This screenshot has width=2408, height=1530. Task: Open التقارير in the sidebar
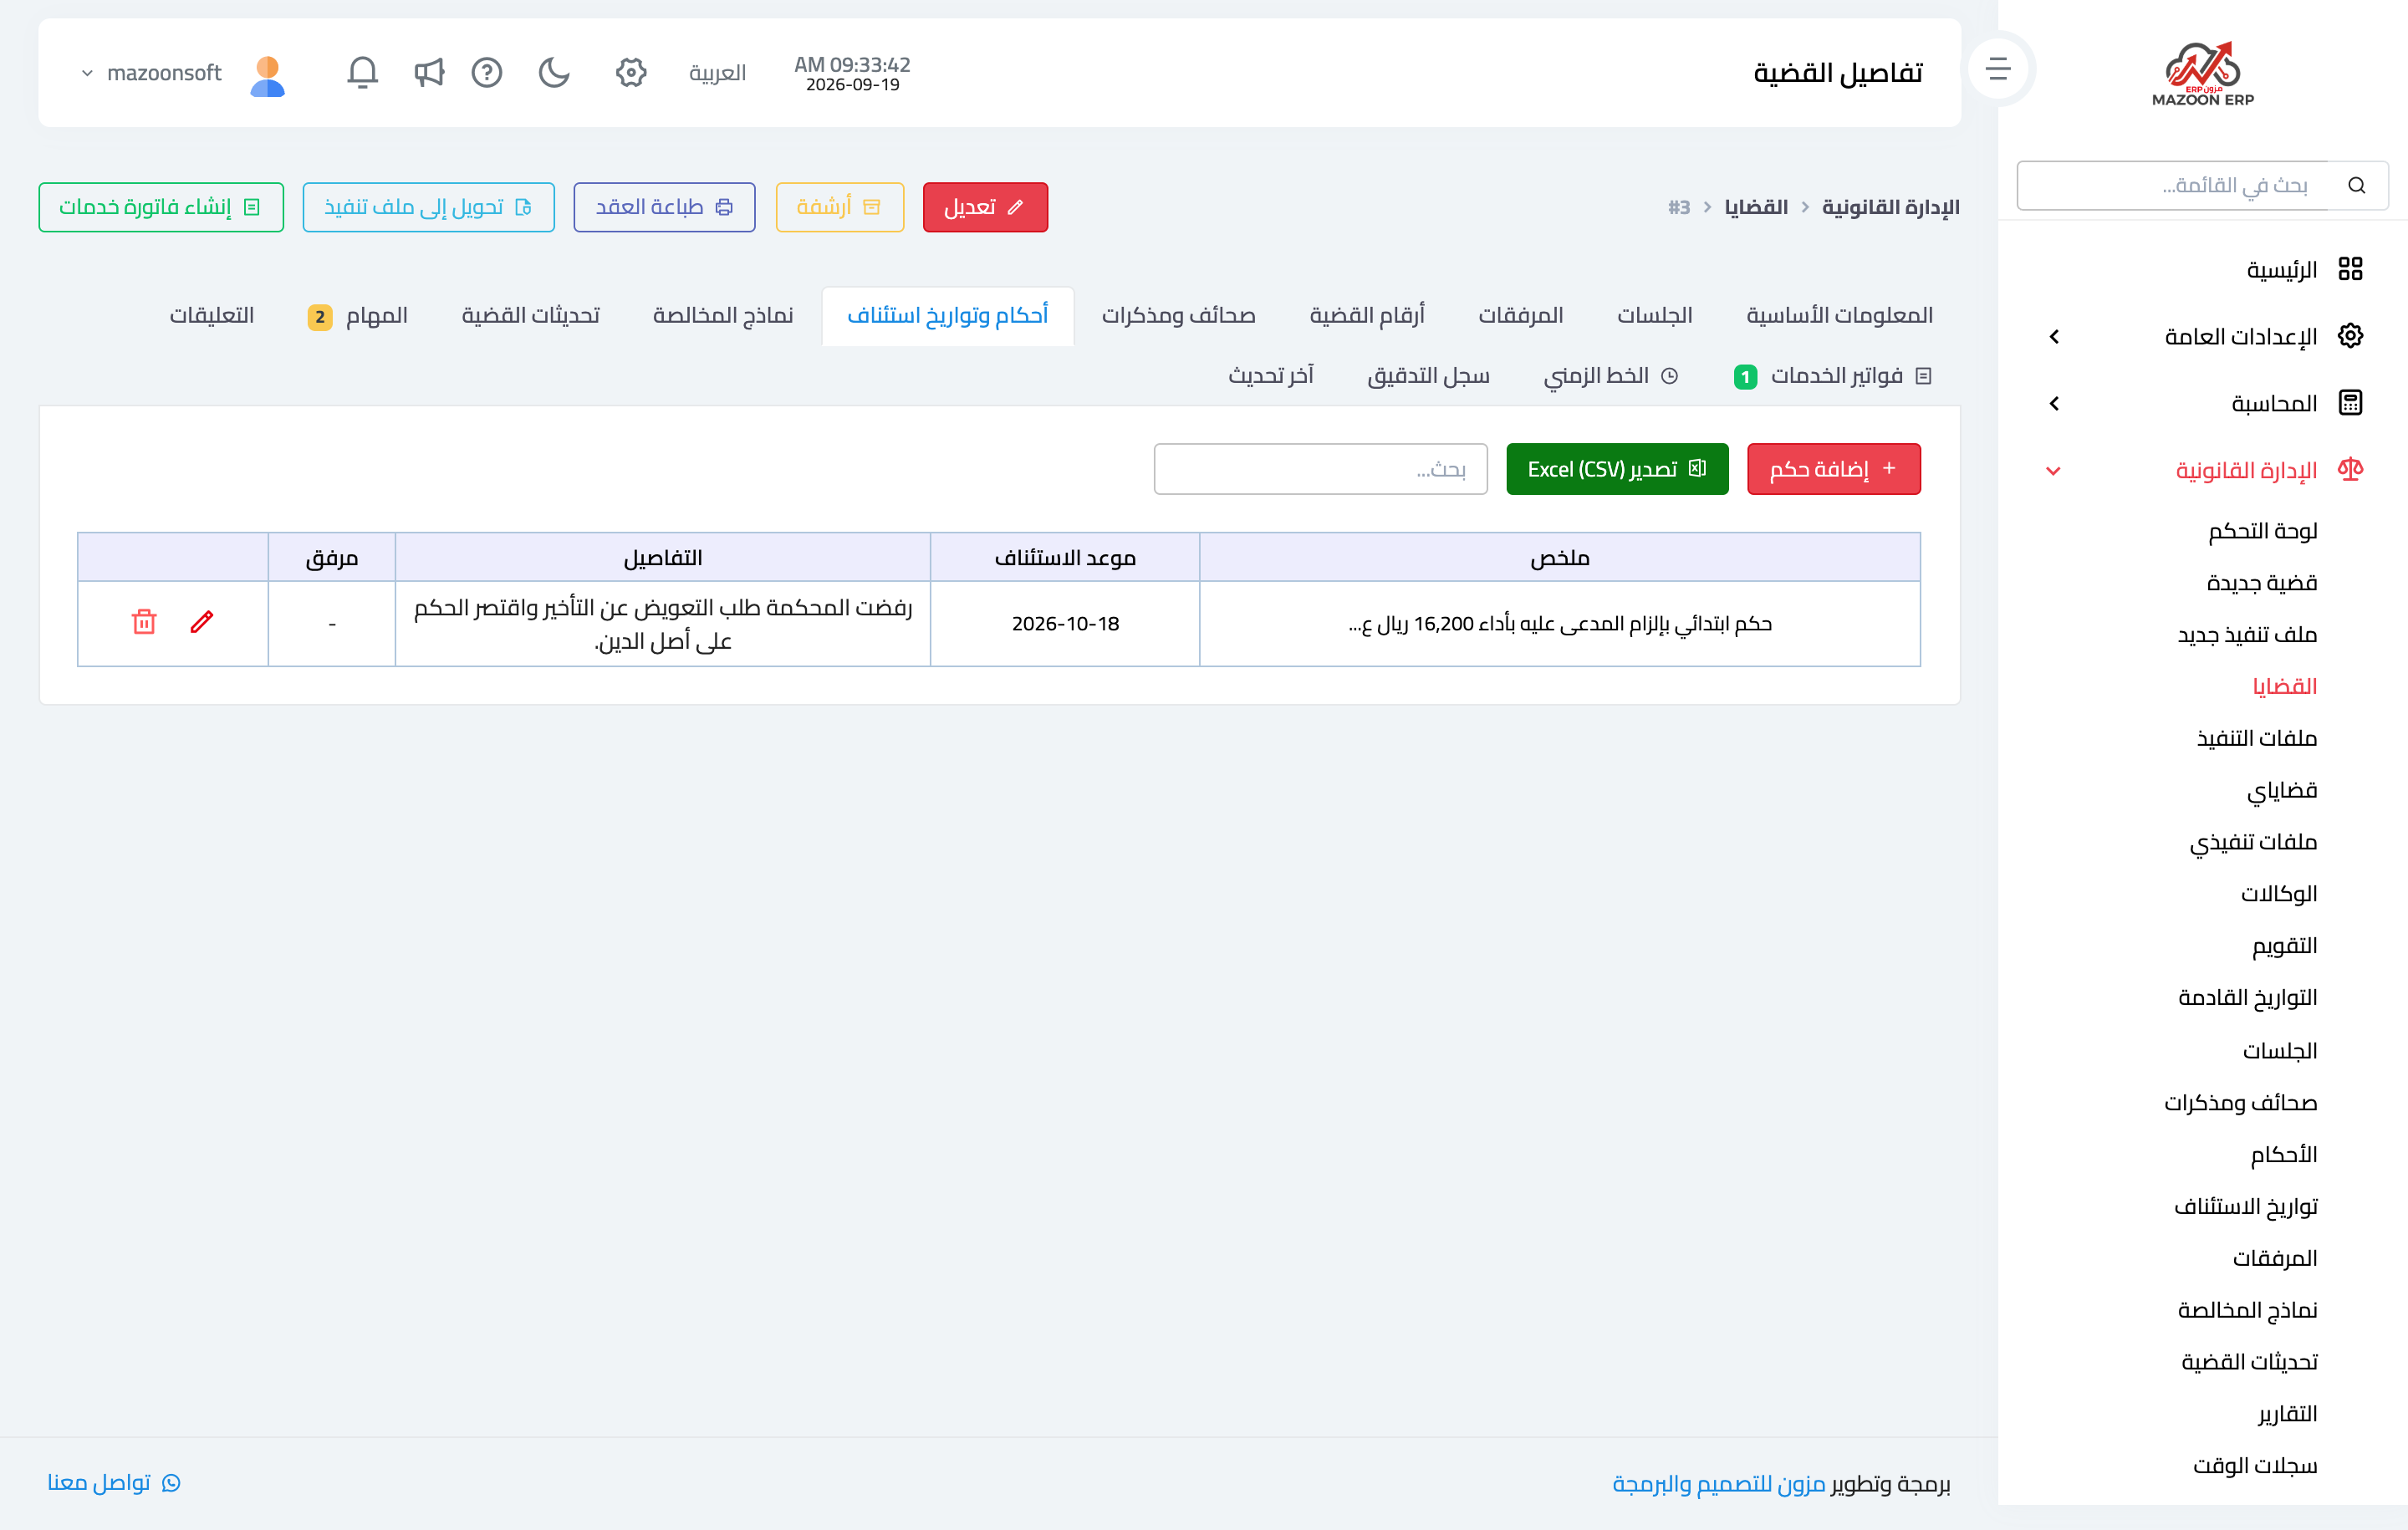(2287, 1414)
